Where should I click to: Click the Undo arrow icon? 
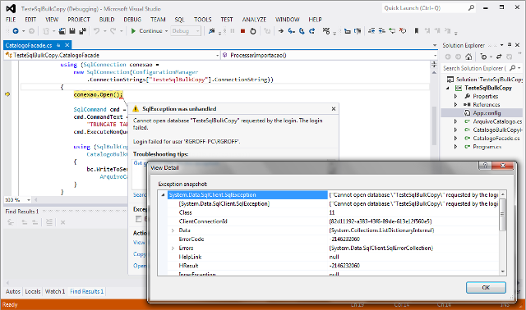click(x=97, y=31)
